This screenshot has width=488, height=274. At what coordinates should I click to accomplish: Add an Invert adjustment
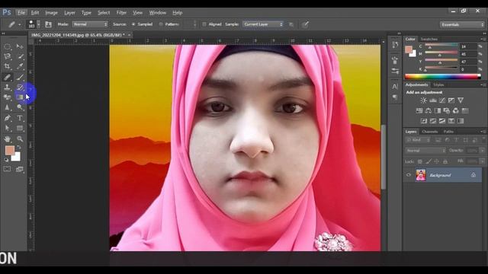click(x=424, y=121)
